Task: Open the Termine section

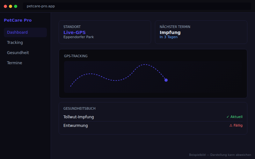Action: point(15,63)
